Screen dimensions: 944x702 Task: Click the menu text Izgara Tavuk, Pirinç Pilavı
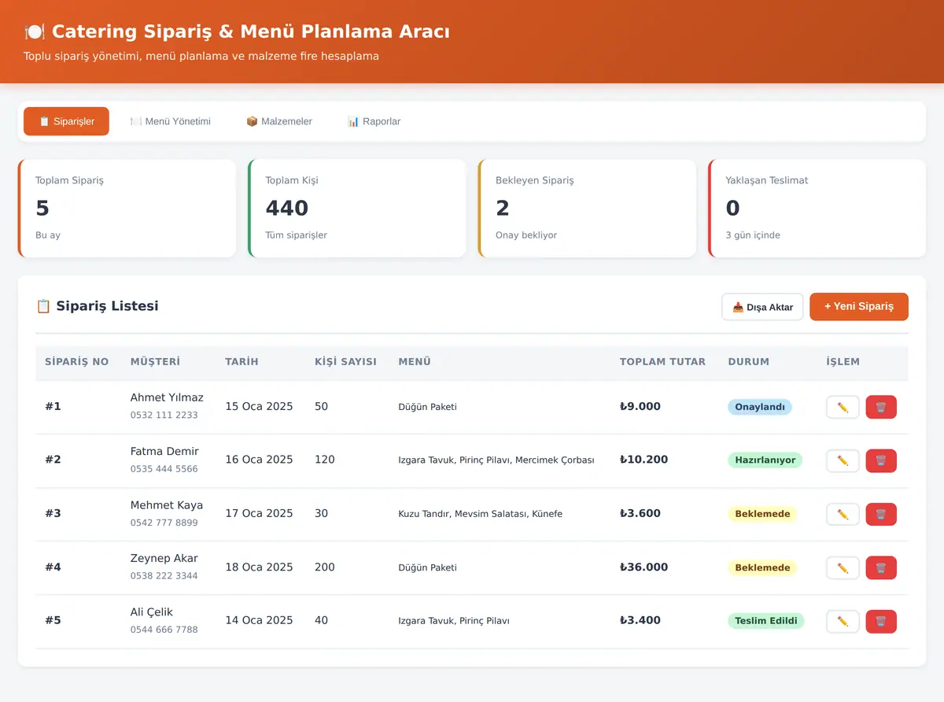[454, 621]
